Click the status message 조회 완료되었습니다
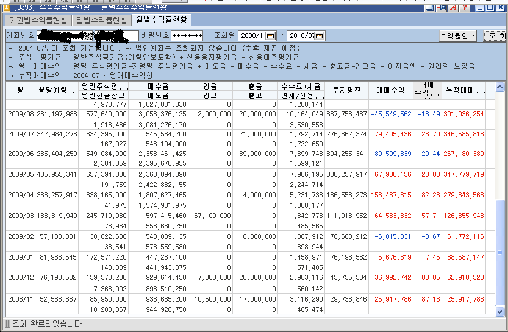508x332 pixels. 48,323
